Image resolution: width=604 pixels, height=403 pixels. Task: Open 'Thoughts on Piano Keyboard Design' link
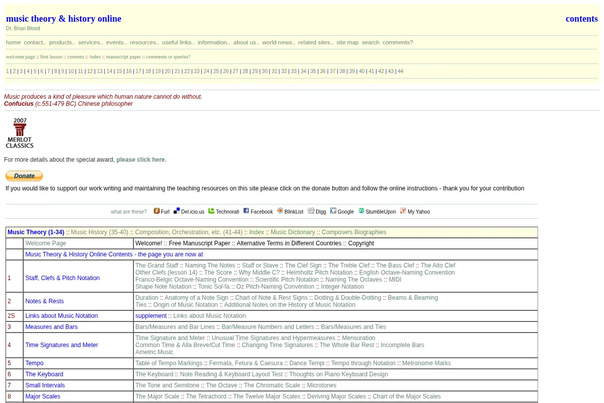(x=339, y=374)
